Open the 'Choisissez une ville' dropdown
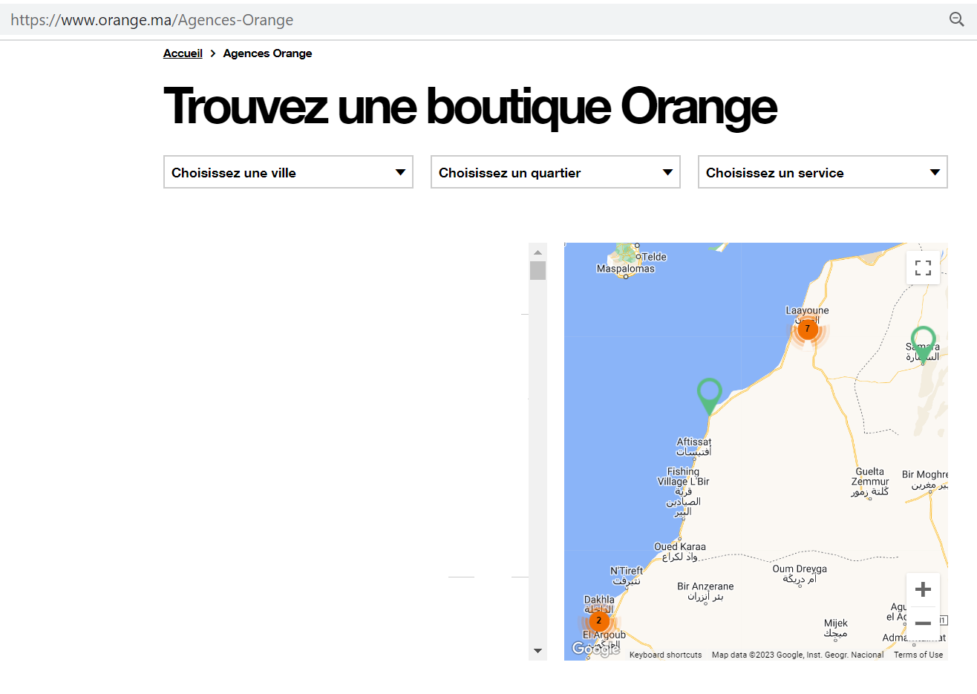 point(288,172)
